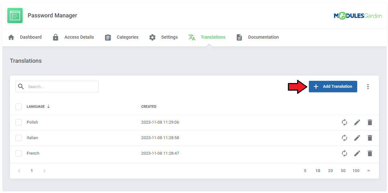Open the Dashboard tab
Screen dimensions: 388x193
coord(25,37)
